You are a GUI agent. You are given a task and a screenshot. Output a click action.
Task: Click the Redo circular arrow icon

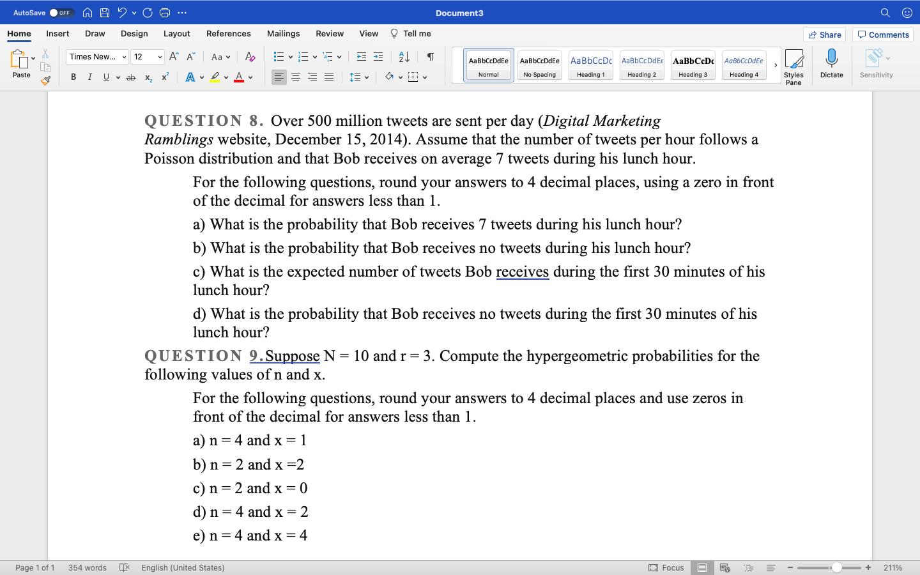[148, 13]
